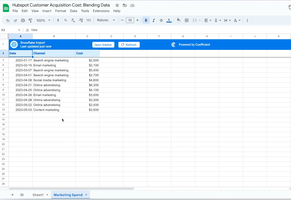The image size is (291, 200).
Task: Star the document with star icon
Action: 117,5
